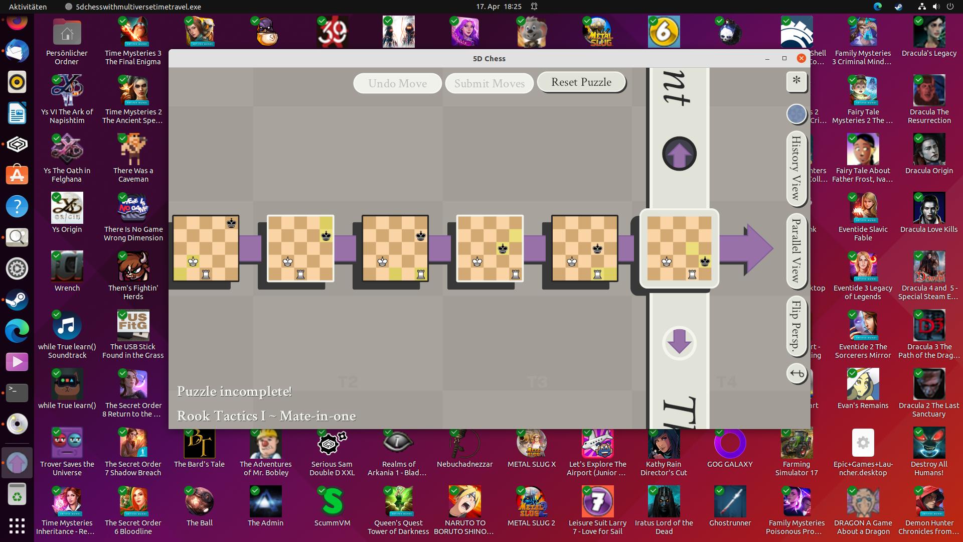963x542 pixels.
Task: Select Nebuchadnezzar desktop icon
Action: pos(464,448)
